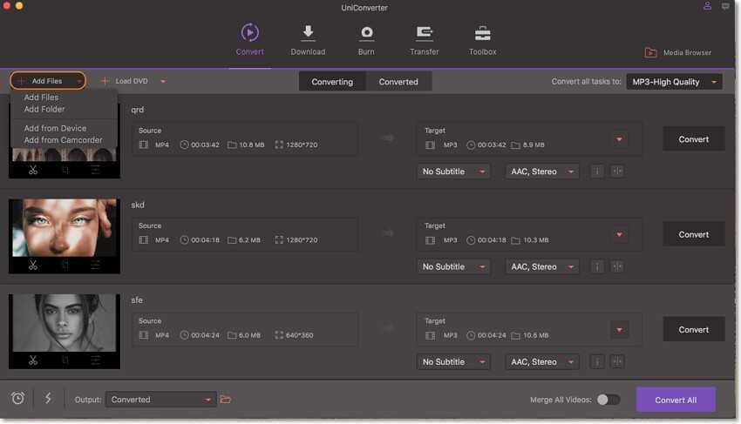This screenshot has width=741, height=424.
Task: Select Add Folder from the menu
Action: pyautogui.click(x=44, y=110)
